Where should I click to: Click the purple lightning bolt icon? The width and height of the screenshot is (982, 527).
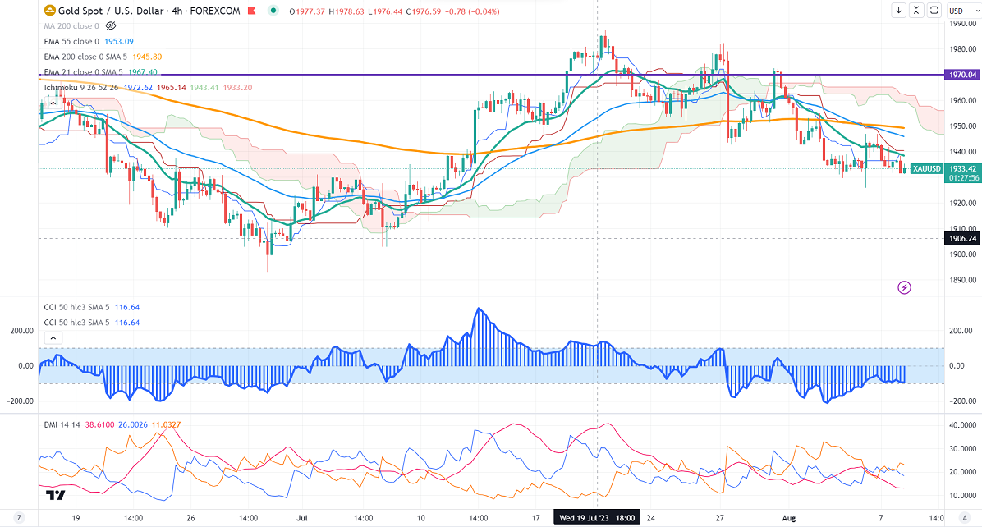904,287
